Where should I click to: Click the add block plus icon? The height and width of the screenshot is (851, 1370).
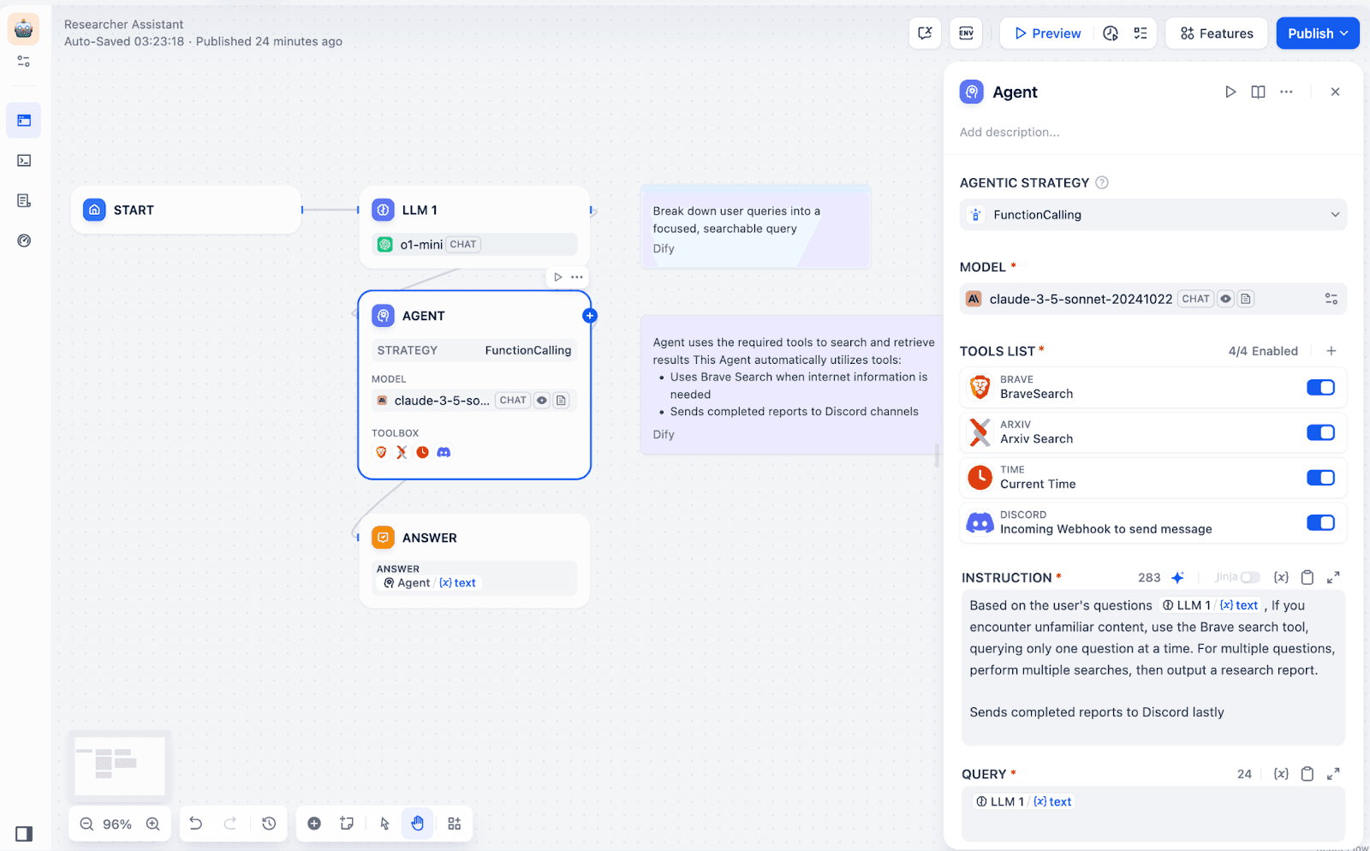point(314,824)
